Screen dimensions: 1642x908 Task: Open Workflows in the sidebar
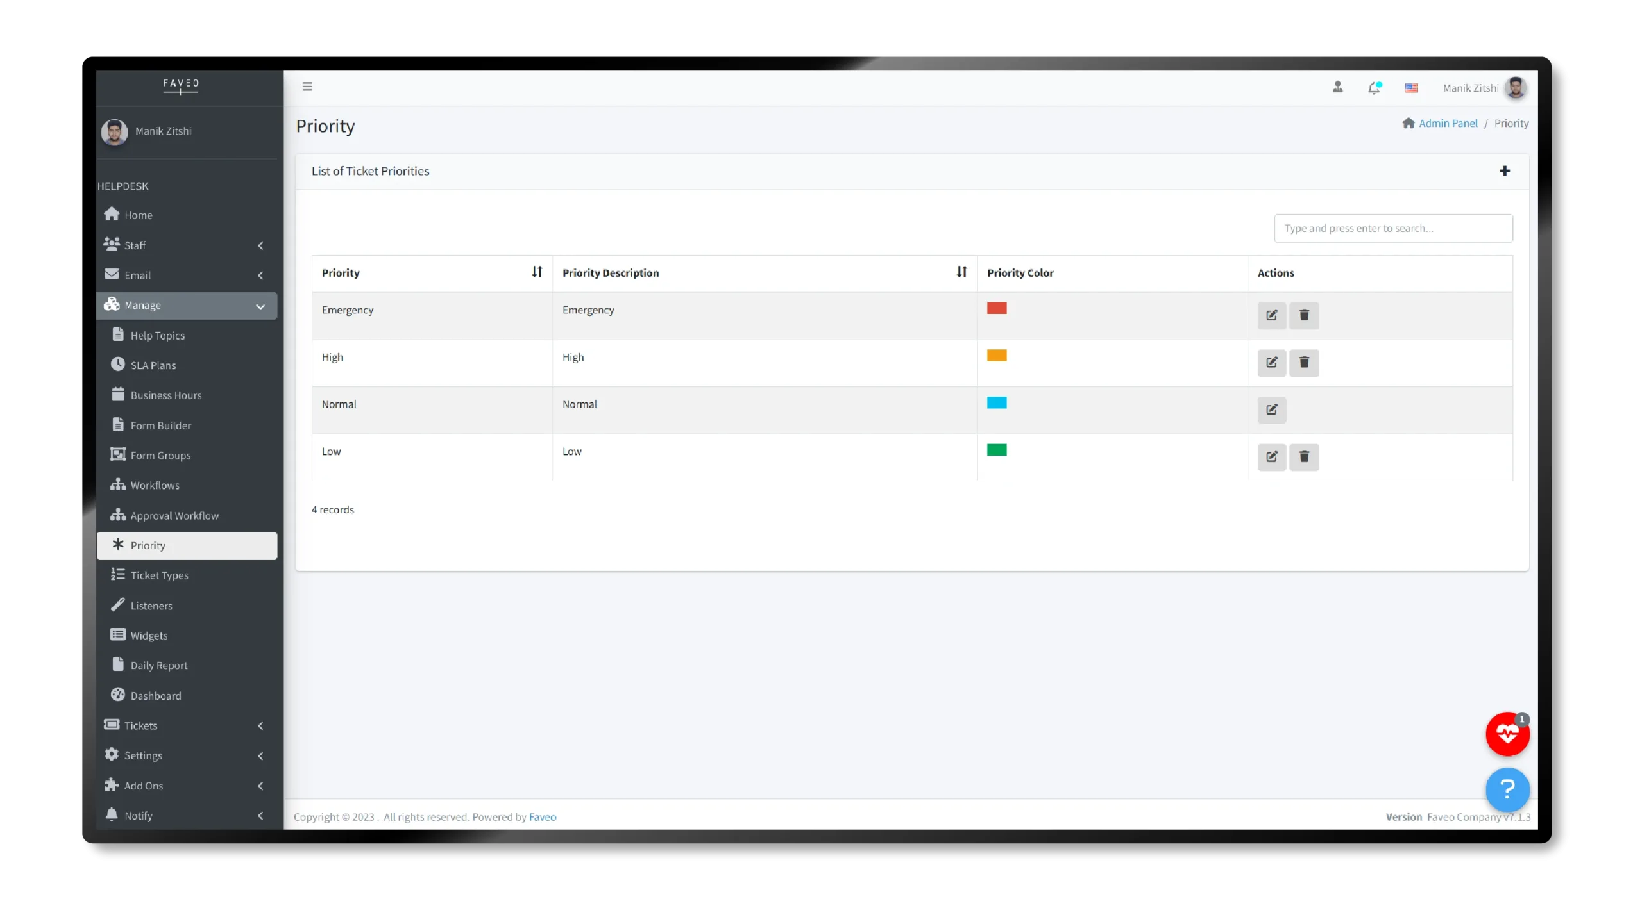coord(187,485)
